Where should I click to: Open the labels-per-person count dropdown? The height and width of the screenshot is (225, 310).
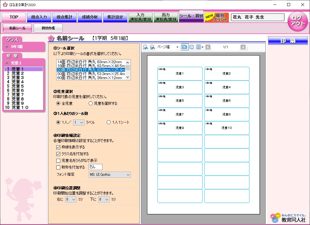coord(79,122)
